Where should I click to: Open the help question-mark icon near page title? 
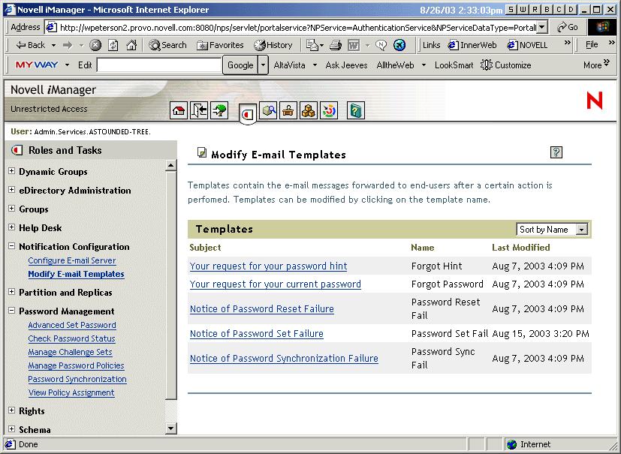(556, 152)
